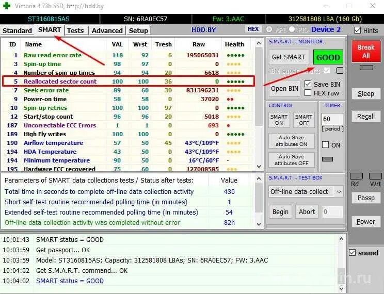Click the Power button
Viewport: 384px width, 294px height.
click(x=366, y=221)
